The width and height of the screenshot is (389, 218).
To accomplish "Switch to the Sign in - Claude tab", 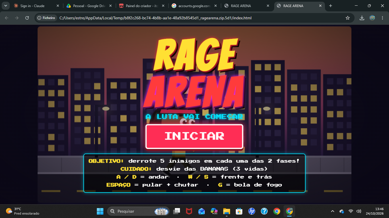I will tap(37, 6).
